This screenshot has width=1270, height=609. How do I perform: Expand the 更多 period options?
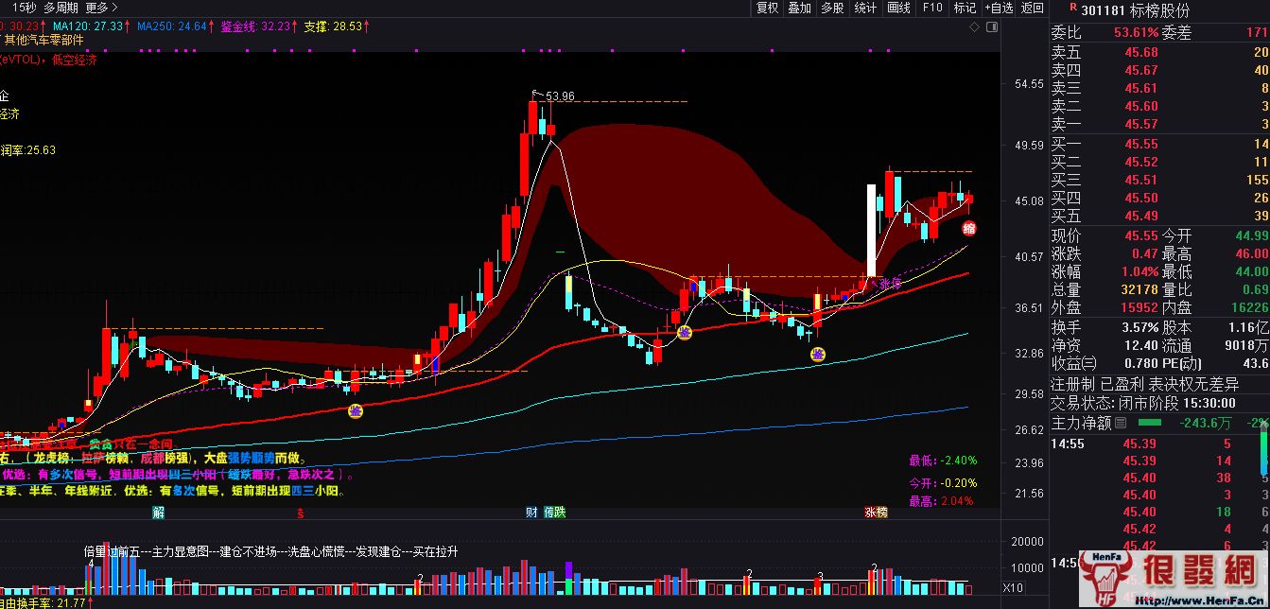coord(101,8)
